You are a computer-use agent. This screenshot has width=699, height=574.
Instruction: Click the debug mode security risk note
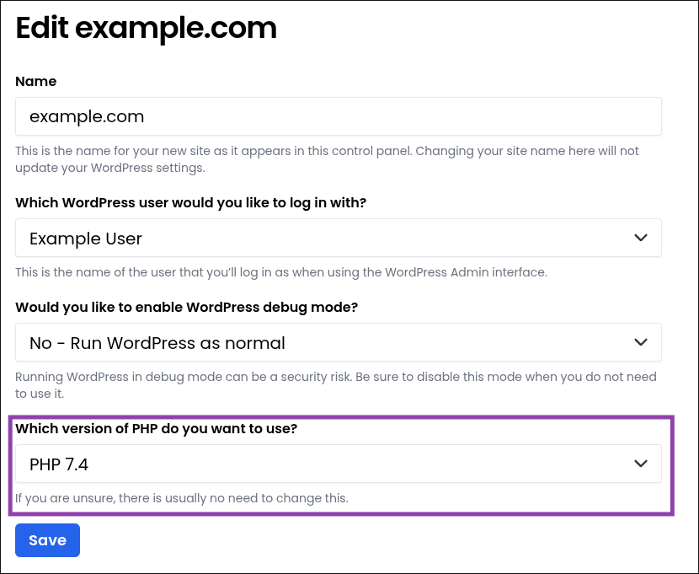(x=335, y=384)
